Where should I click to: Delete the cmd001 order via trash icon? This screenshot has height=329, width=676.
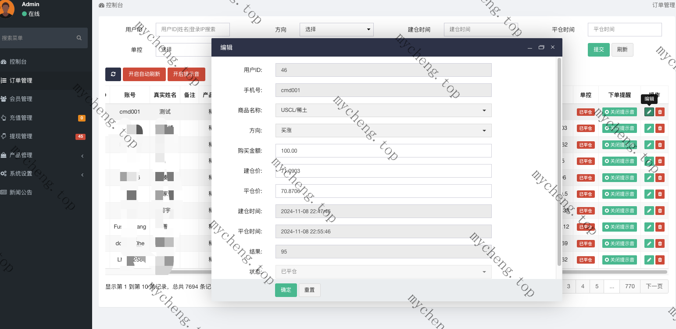pos(660,112)
